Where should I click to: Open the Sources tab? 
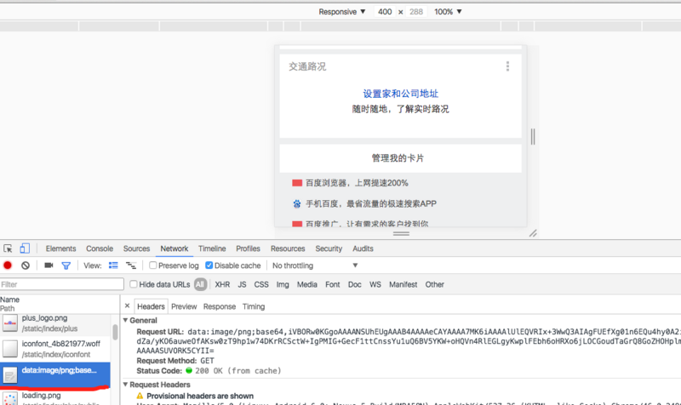click(136, 248)
